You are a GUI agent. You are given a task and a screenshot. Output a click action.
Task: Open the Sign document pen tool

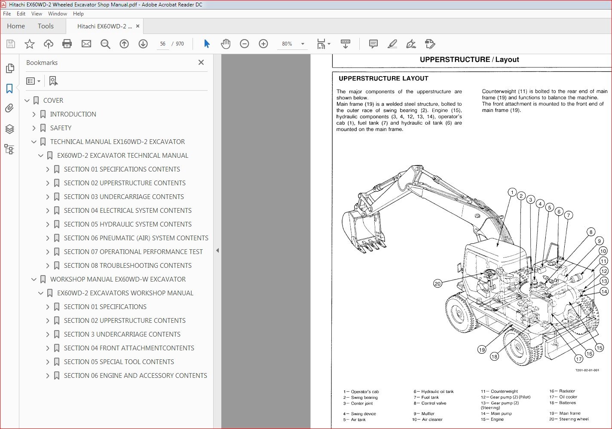coord(411,44)
